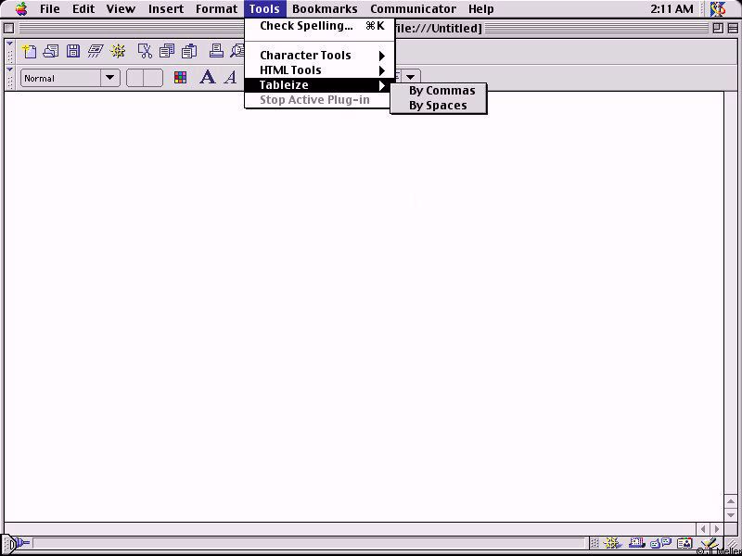The height and width of the screenshot is (556, 742).
Task: Open the Composer pencil icon in status bar
Action: coord(709,544)
